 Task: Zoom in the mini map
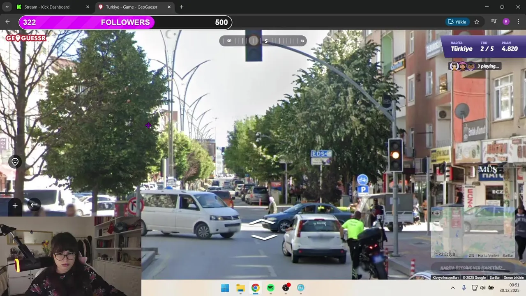pos(437,213)
